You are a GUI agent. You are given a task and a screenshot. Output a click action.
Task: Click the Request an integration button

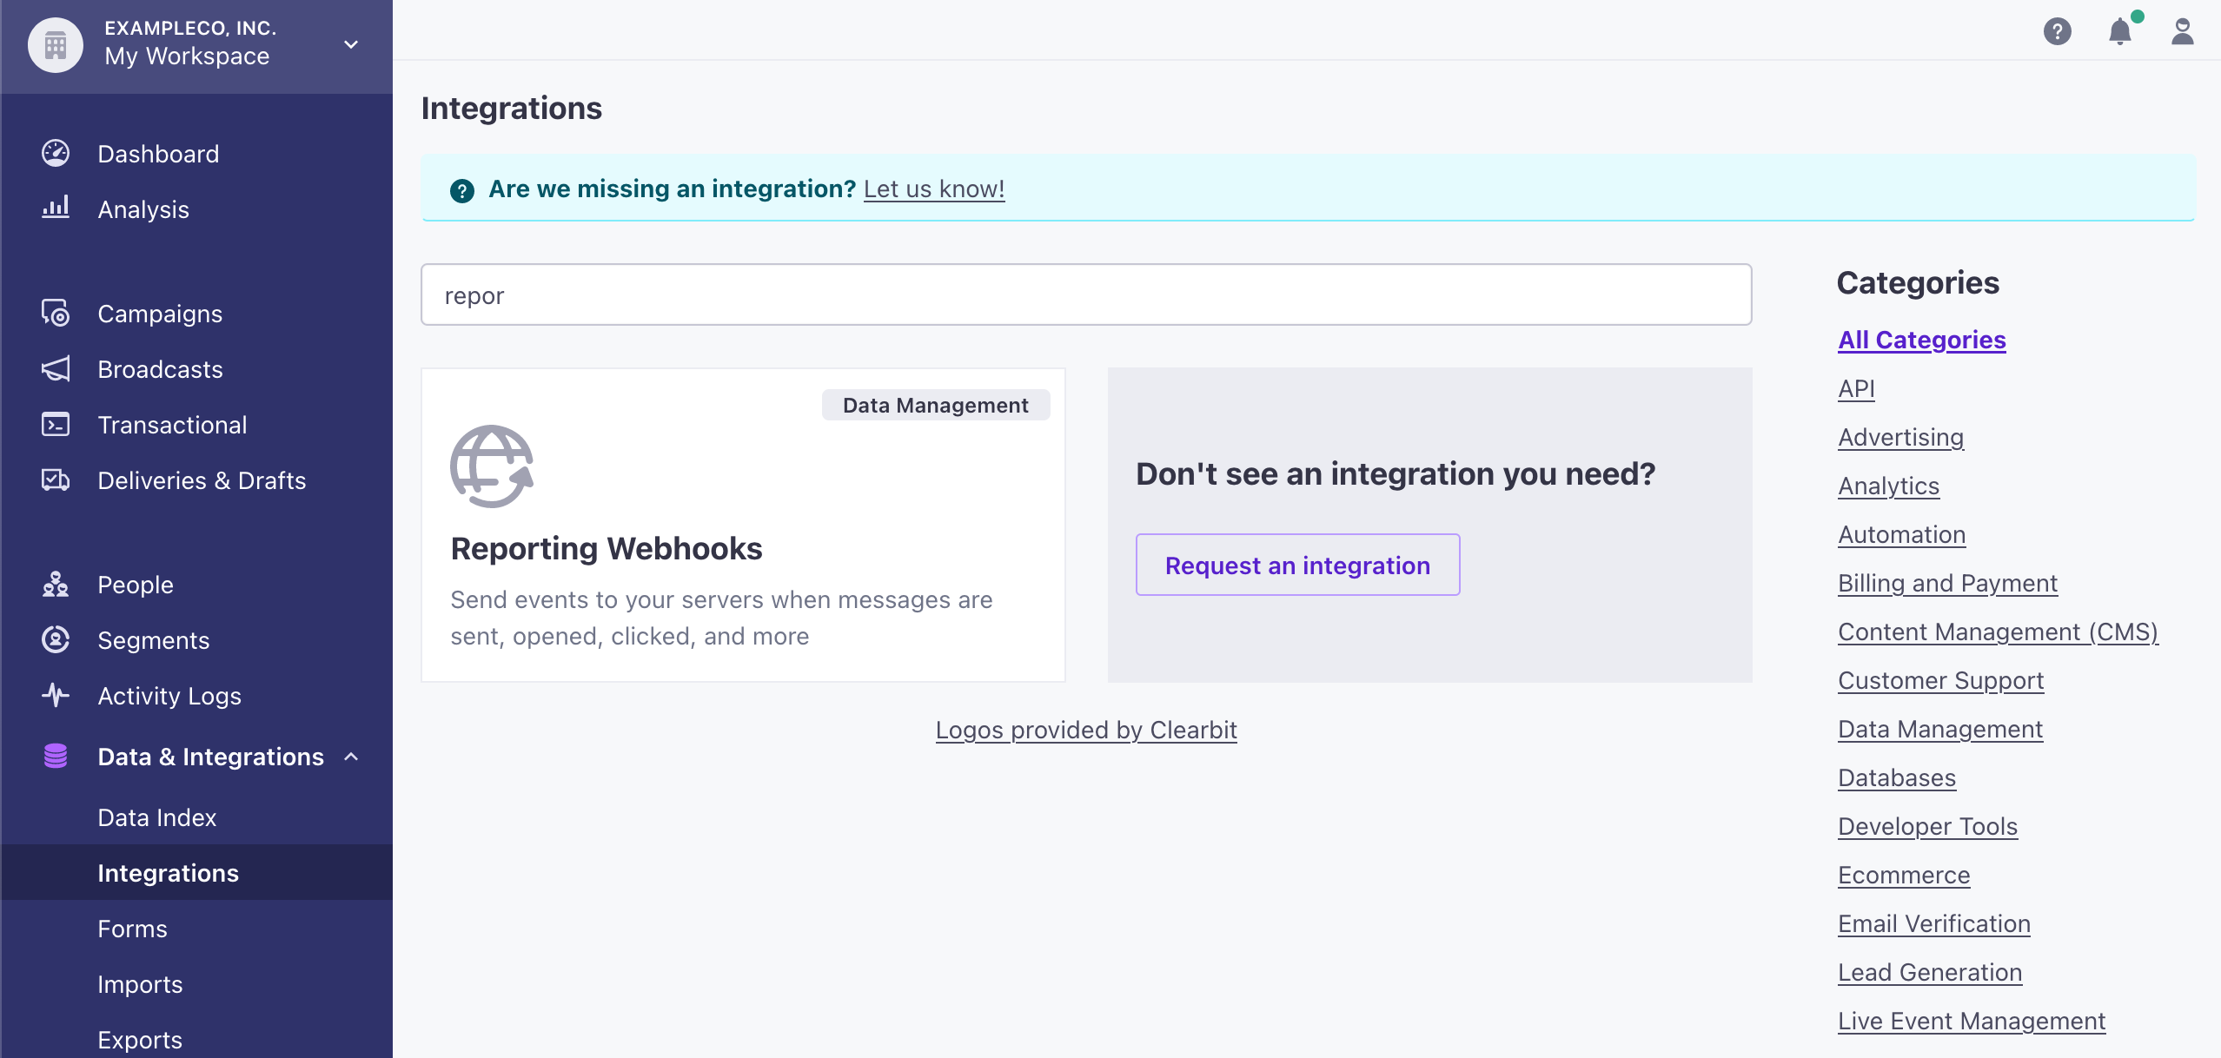1296,564
